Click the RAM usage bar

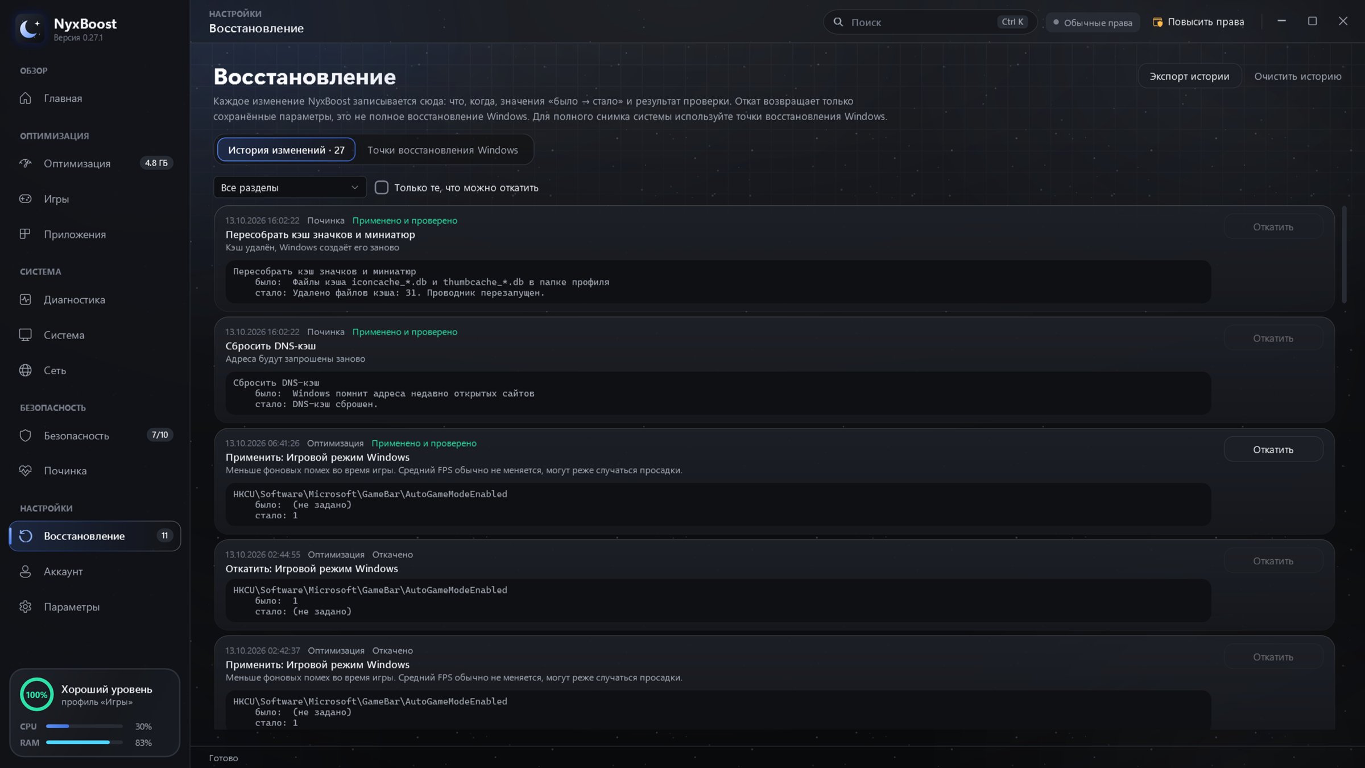pos(84,742)
